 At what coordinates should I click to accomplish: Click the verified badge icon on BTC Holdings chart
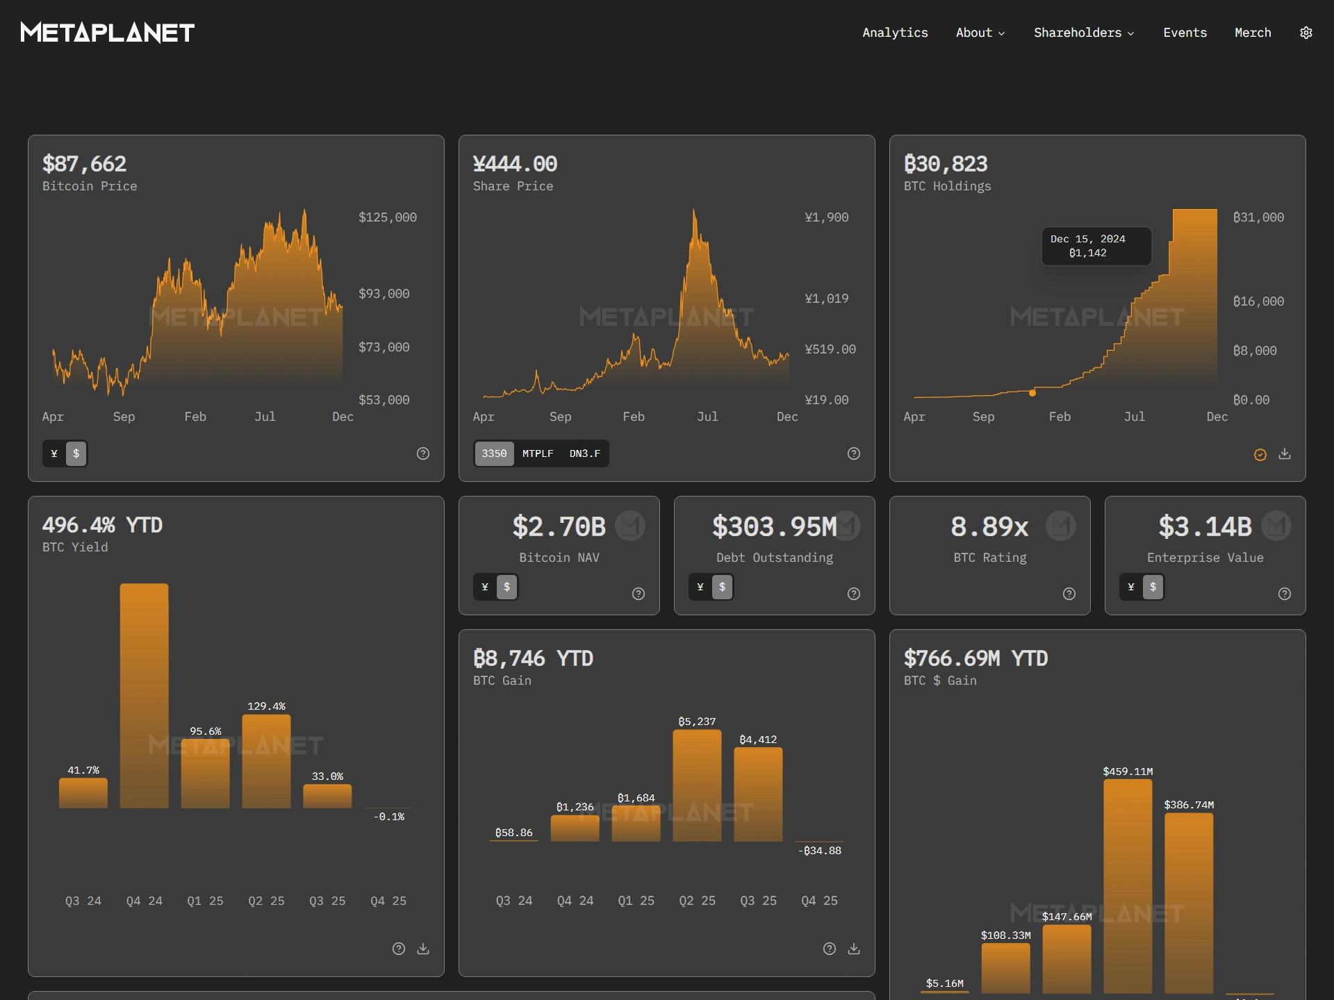tap(1260, 454)
